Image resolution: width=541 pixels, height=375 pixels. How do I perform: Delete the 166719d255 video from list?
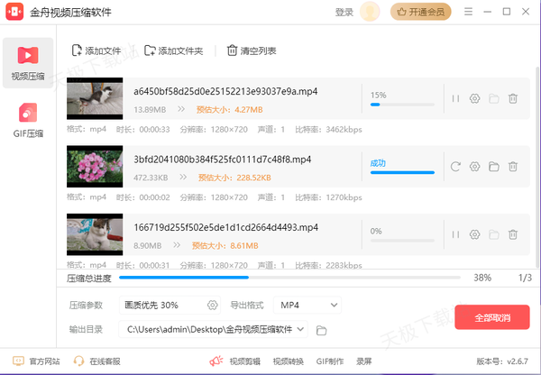[513, 233]
